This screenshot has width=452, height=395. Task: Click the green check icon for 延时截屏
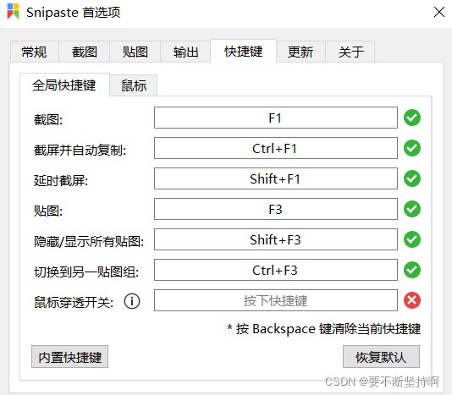412,178
